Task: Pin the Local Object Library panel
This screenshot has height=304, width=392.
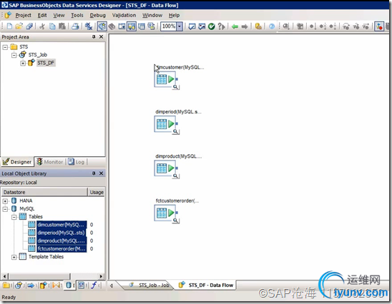Action: point(94,173)
